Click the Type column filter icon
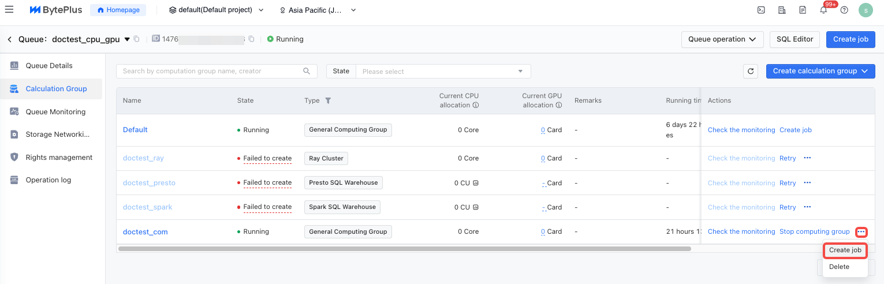 click(328, 100)
